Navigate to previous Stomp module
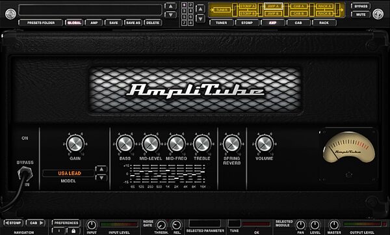The image size is (390, 235). (13, 223)
